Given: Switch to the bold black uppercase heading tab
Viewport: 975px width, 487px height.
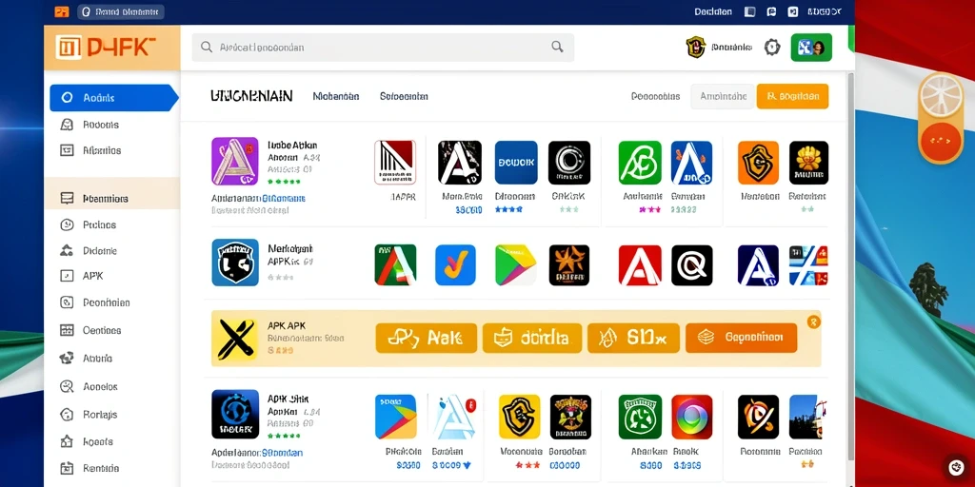Looking at the screenshot, I should point(251,96).
